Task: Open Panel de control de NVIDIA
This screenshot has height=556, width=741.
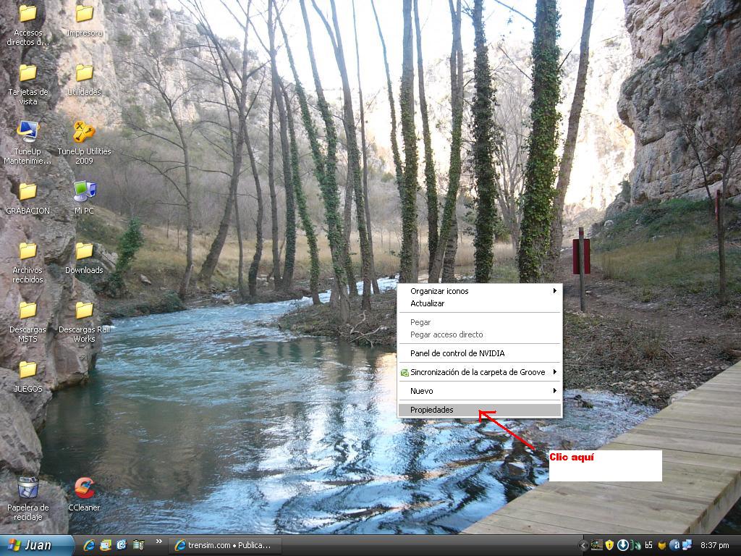Action: pos(457,353)
